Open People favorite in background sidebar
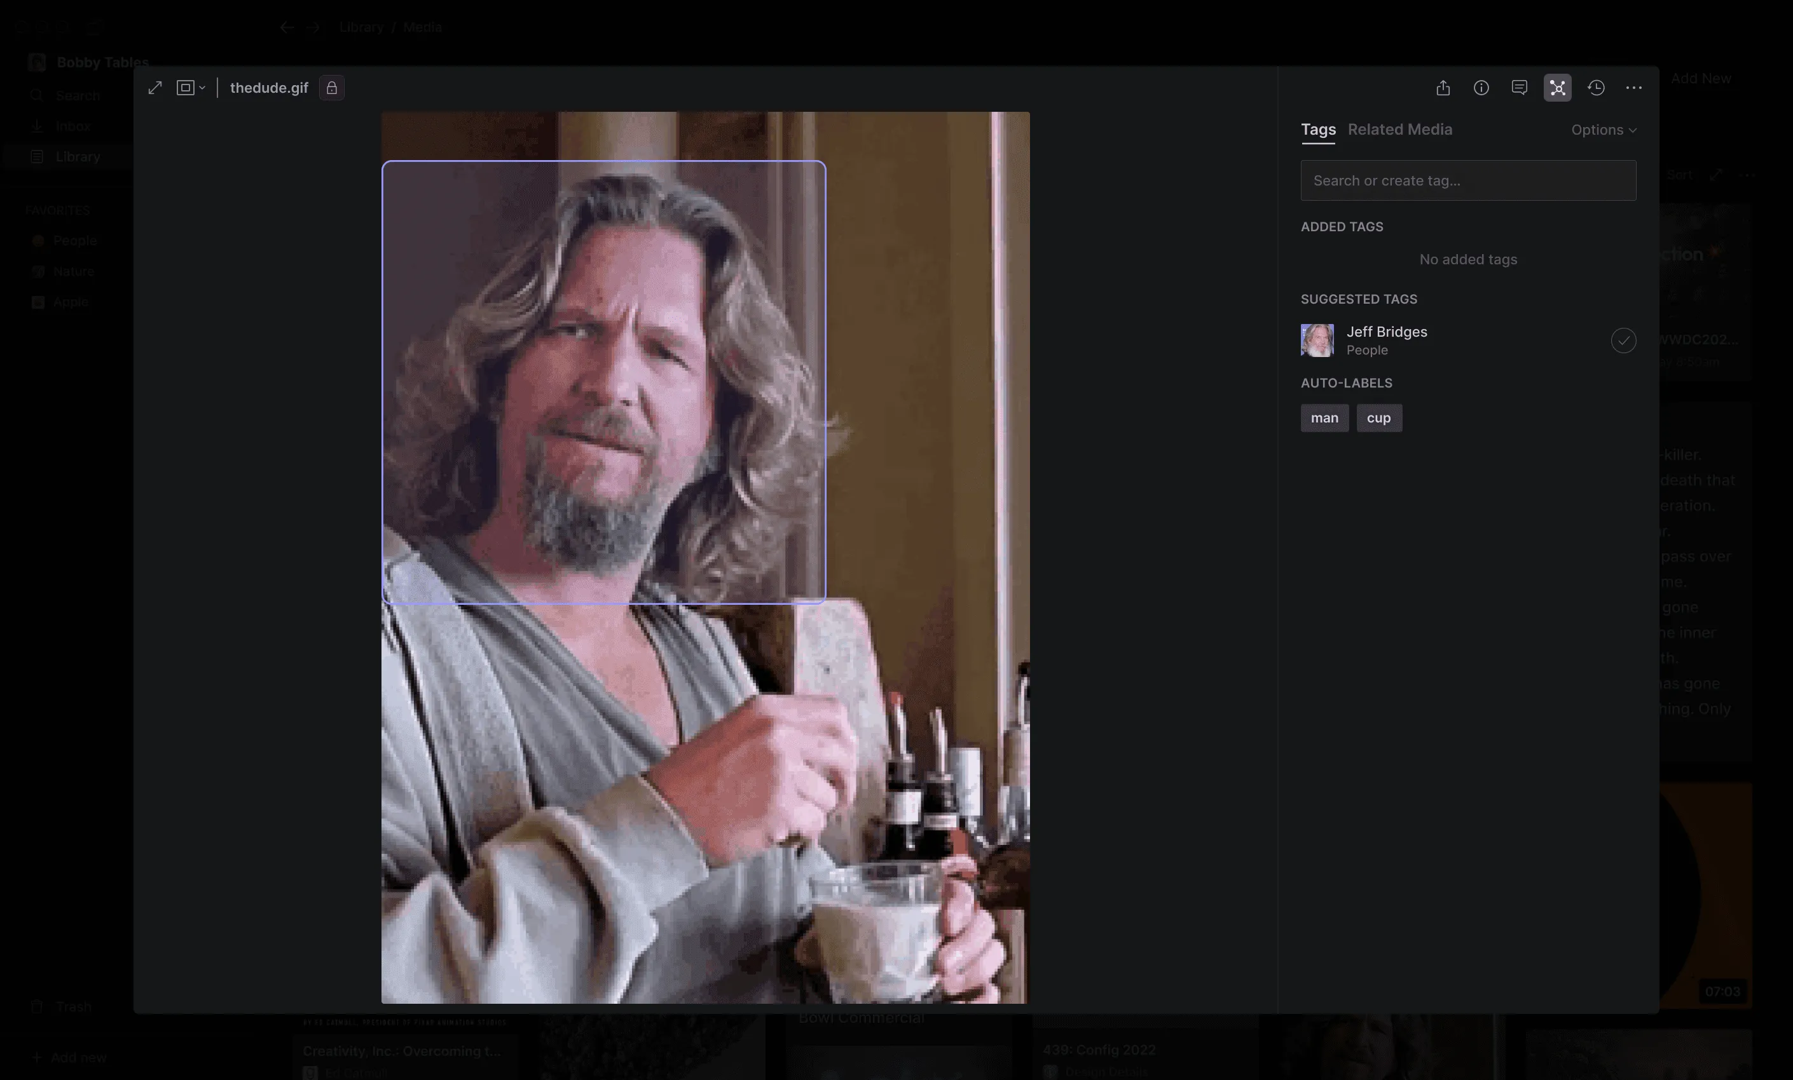Image resolution: width=1793 pixels, height=1080 pixels. [x=74, y=241]
